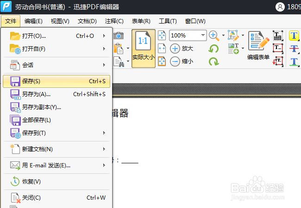
Task: Select the underline text tool
Action: (x=294, y=61)
